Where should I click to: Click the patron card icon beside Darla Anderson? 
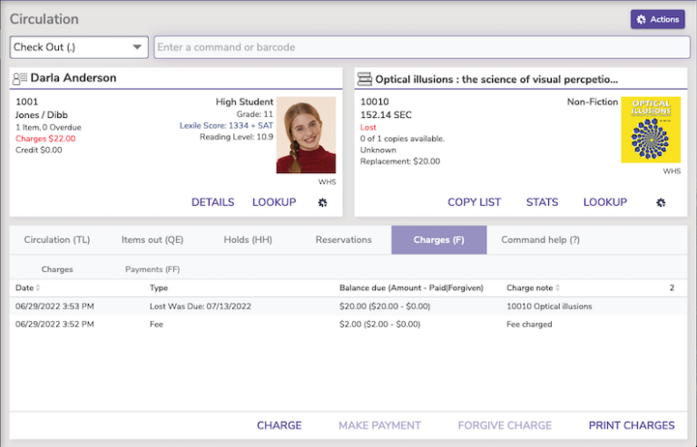(x=20, y=79)
